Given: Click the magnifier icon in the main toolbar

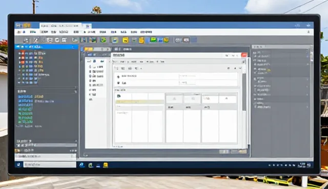Looking at the screenshot, I should pyautogui.click(x=26, y=40).
